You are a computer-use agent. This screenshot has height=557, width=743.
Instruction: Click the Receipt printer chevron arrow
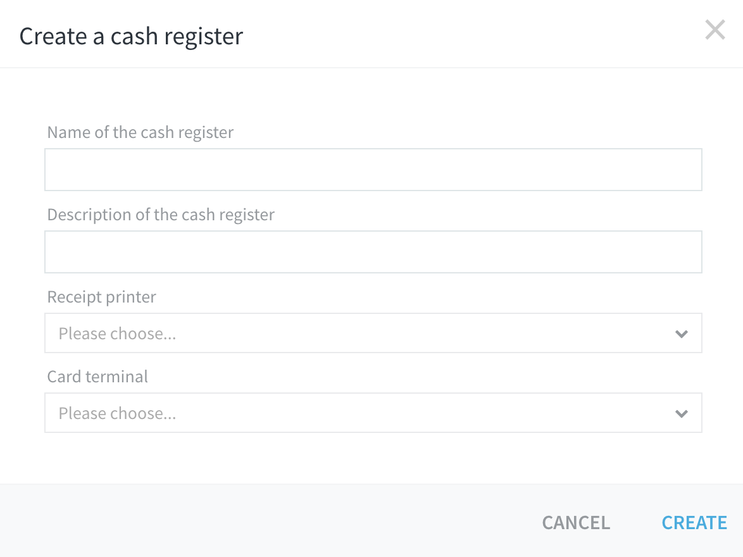(x=682, y=334)
